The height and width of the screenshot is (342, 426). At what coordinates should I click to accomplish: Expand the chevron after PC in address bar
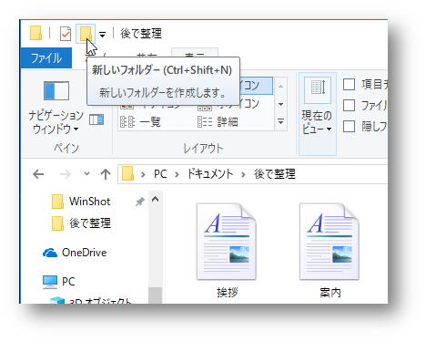pyautogui.click(x=177, y=174)
